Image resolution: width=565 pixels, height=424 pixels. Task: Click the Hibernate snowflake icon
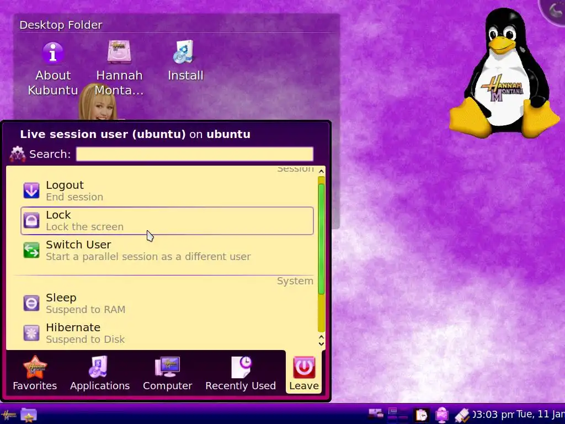point(31,333)
